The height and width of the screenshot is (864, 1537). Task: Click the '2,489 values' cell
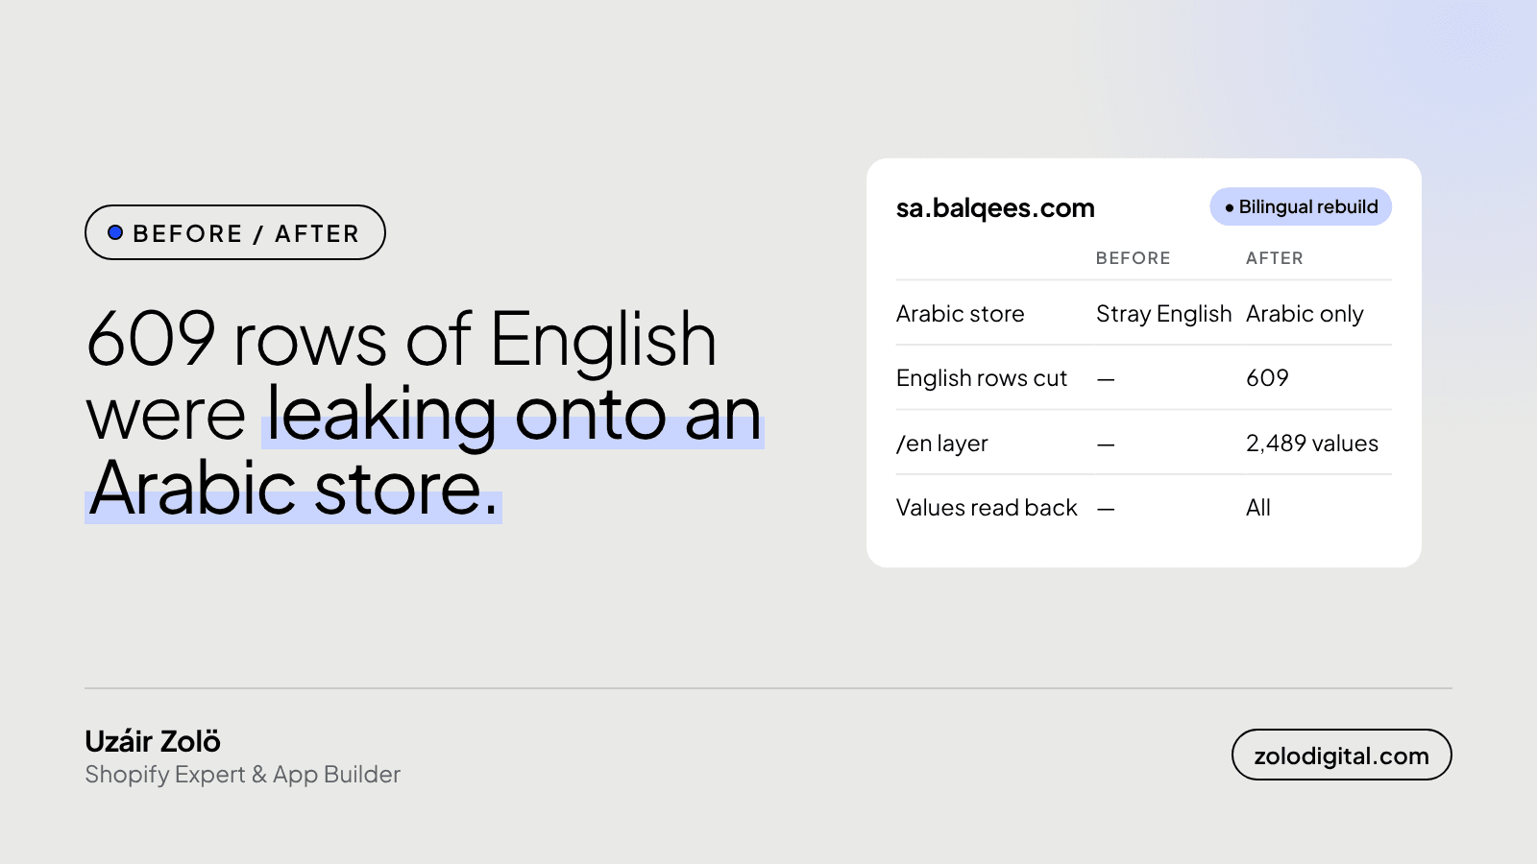coord(1311,444)
